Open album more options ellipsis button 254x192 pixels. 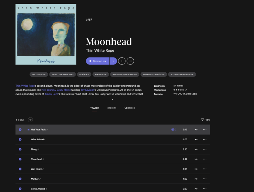(130, 61)
